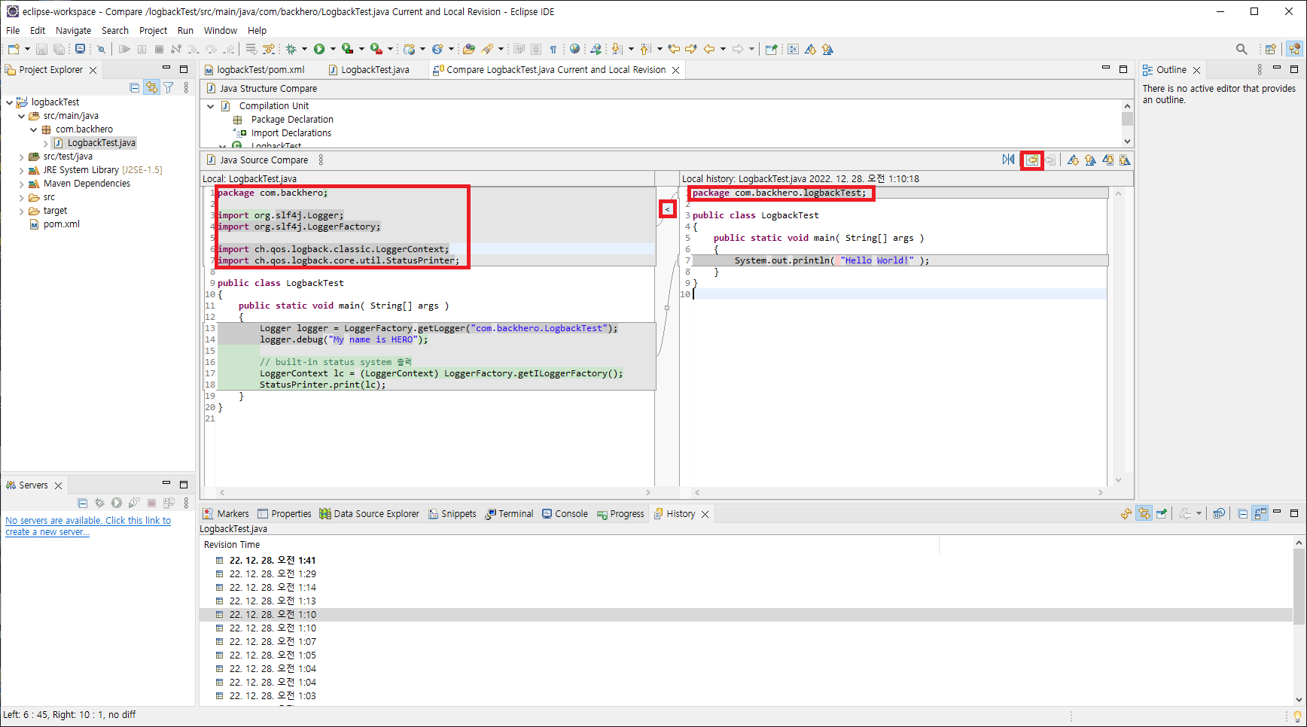This screenshot has width=1307, height=727.
Task: Open the File menu
Action: coord(13,30)
